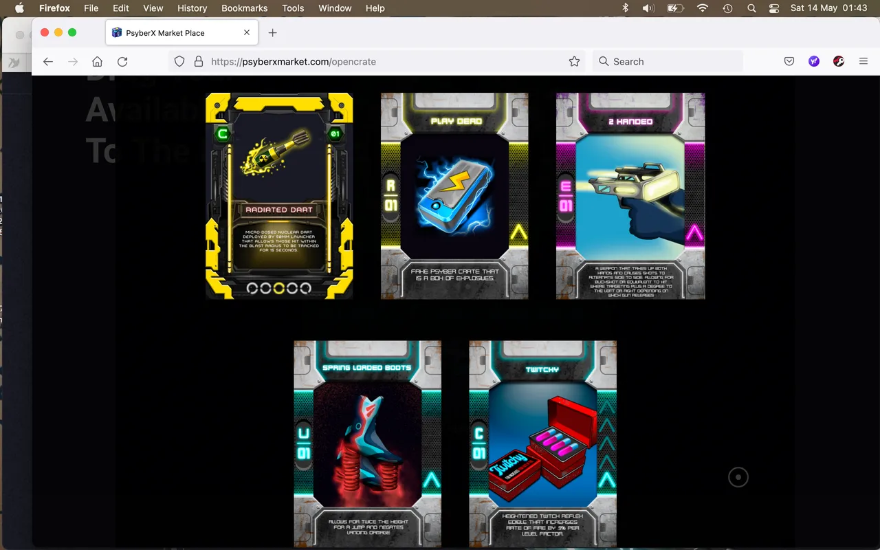Open the History menu
Screen dimensions: 880x550
(192, 8)
